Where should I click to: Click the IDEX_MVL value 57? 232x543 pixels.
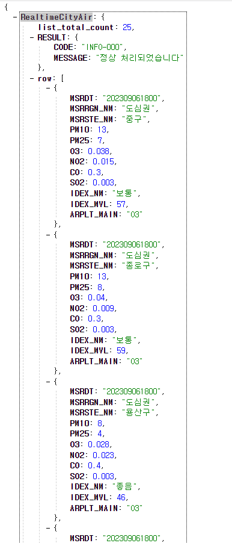click(121, 204)
